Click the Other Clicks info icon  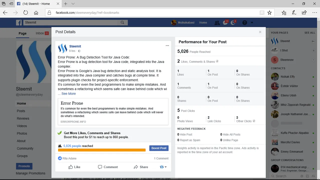click(x=254, y=121)
